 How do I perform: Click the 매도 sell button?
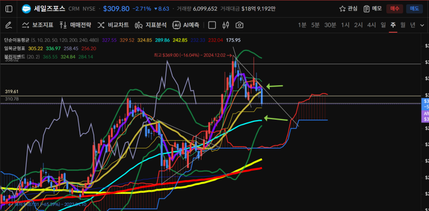point(414,9)
